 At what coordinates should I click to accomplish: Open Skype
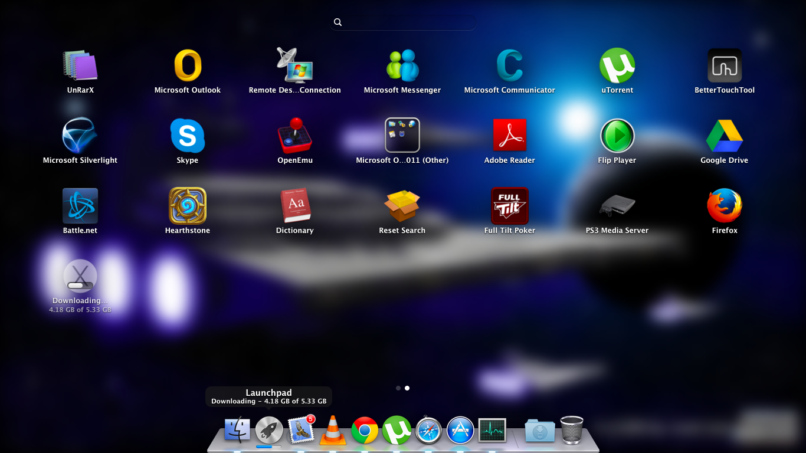click(188, 136)
